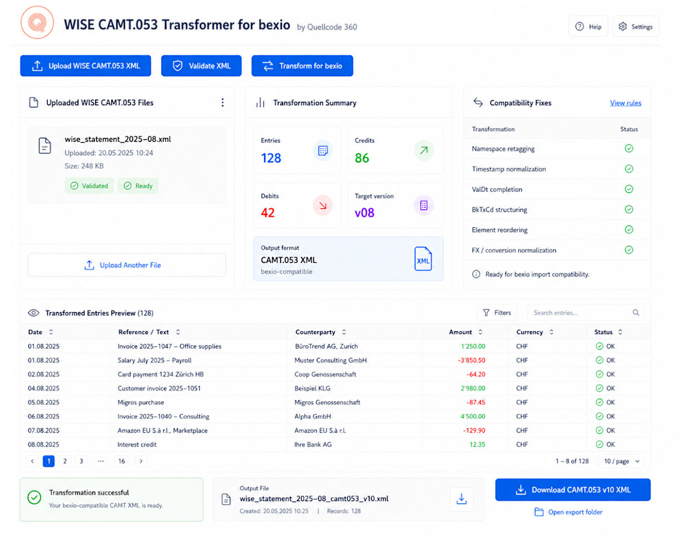The width and height of the screenshot is (679, 544).
Task: Go to page 16 of entries
Action: click(120, 461)
